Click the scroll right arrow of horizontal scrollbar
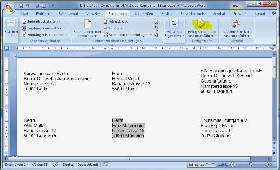Image resolution: width=280 pixels, height=170 pixels. 269,159
